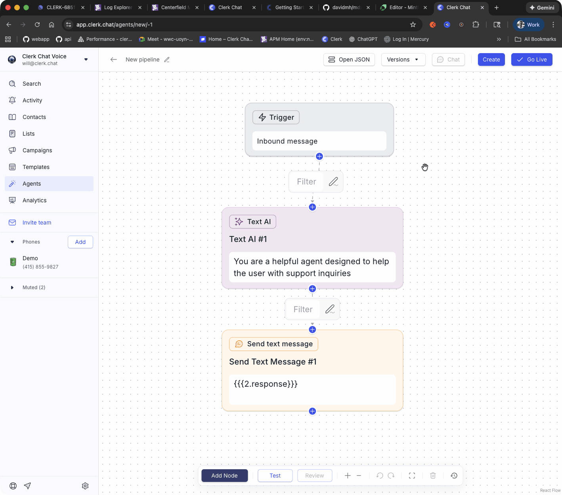
Task: Click the Review button
Action: 315,476
